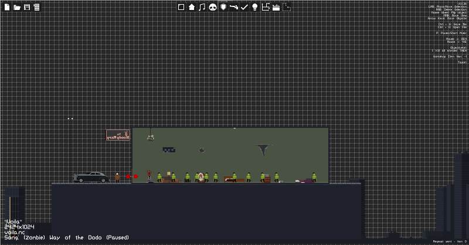Pick the shield icon in the toolbar
The image size is (469, 245).
pos(223,7)
